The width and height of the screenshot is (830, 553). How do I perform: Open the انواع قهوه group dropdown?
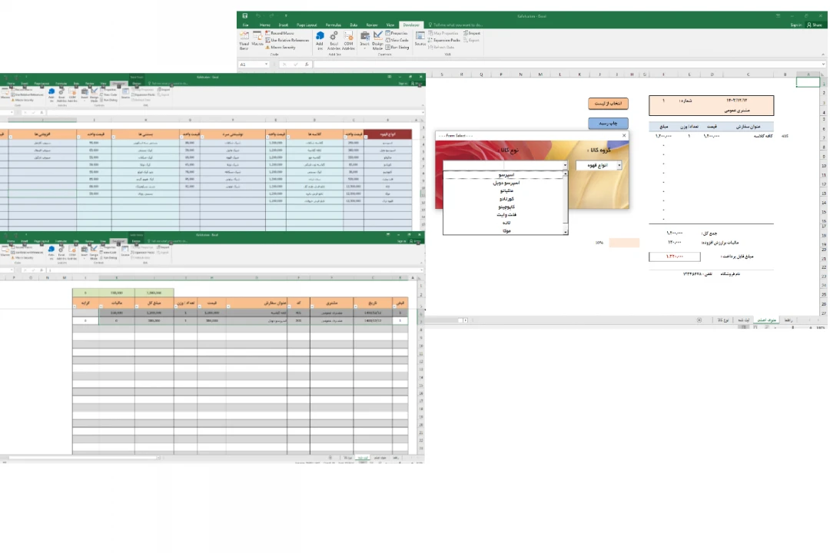click(619, 165)
